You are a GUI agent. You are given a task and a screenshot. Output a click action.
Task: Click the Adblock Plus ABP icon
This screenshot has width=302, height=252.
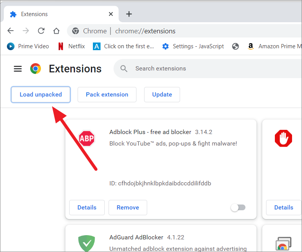coord(87,138)
